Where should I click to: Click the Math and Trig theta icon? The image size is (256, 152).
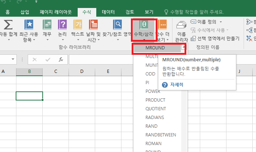tap(144, 25)
